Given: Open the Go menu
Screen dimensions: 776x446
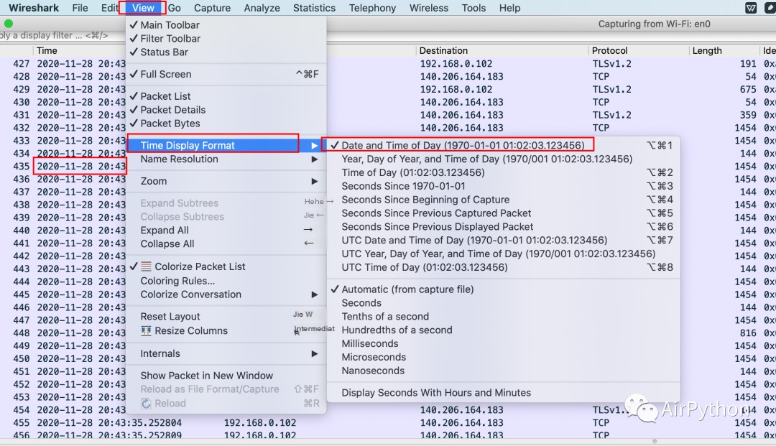Looking at the screenshot, I should click(174, 8).
